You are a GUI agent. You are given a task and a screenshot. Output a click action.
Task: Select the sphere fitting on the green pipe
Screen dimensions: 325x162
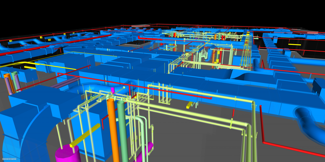coord(124,88)
